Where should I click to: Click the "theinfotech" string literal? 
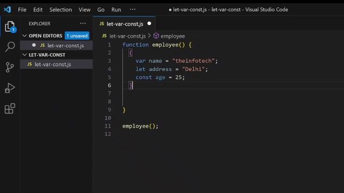(x=193, y=61)
